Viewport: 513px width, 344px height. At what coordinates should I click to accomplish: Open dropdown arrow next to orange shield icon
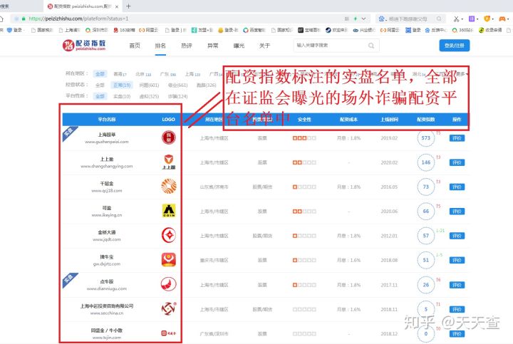click(493, 19)
